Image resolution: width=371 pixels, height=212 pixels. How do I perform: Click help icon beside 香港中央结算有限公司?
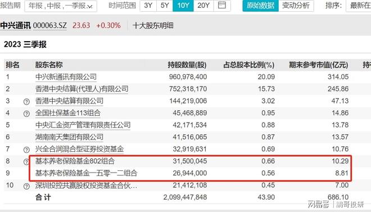[26, 102]
